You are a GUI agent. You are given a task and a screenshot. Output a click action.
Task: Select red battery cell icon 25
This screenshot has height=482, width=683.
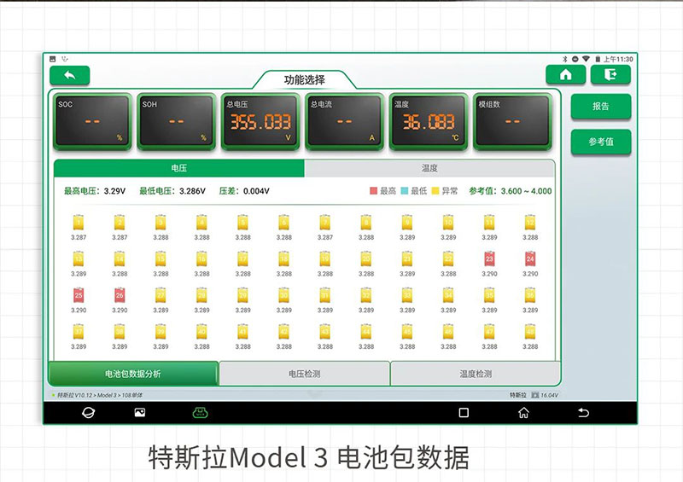(79, 296)
